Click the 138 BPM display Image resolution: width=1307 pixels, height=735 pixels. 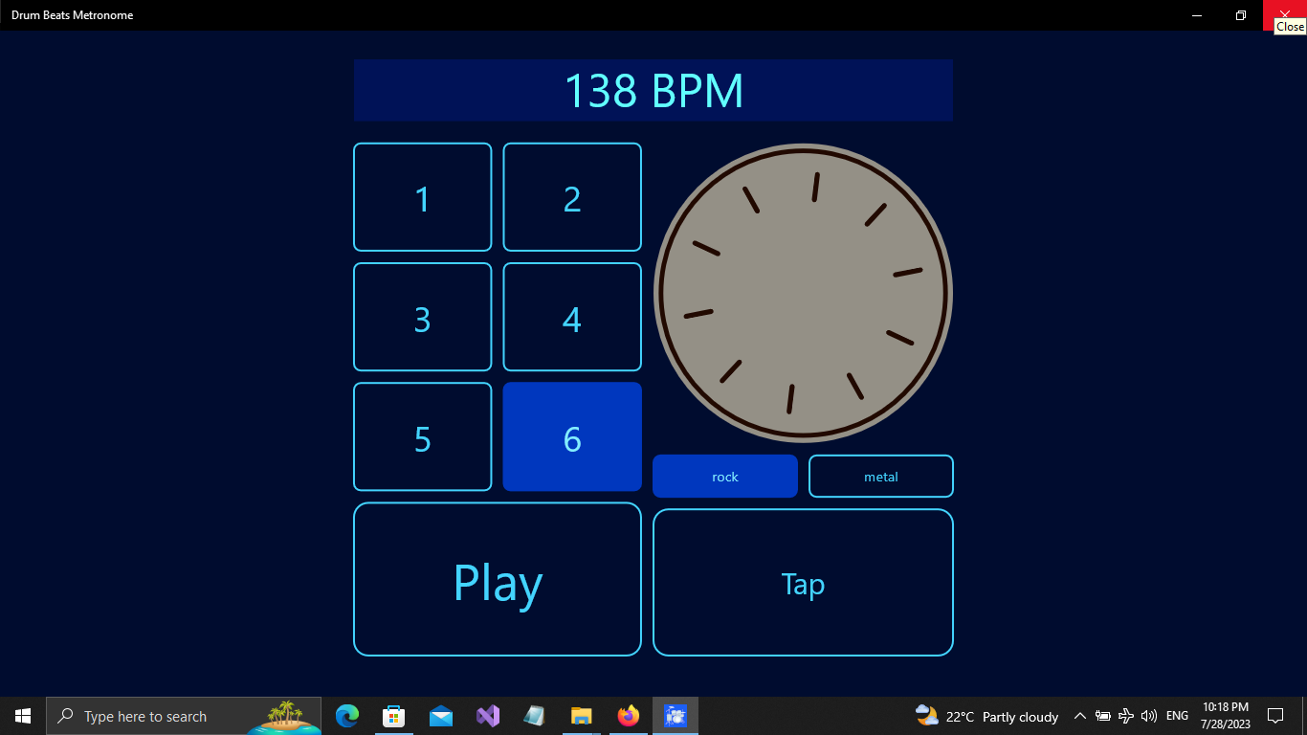coord(653,90)
